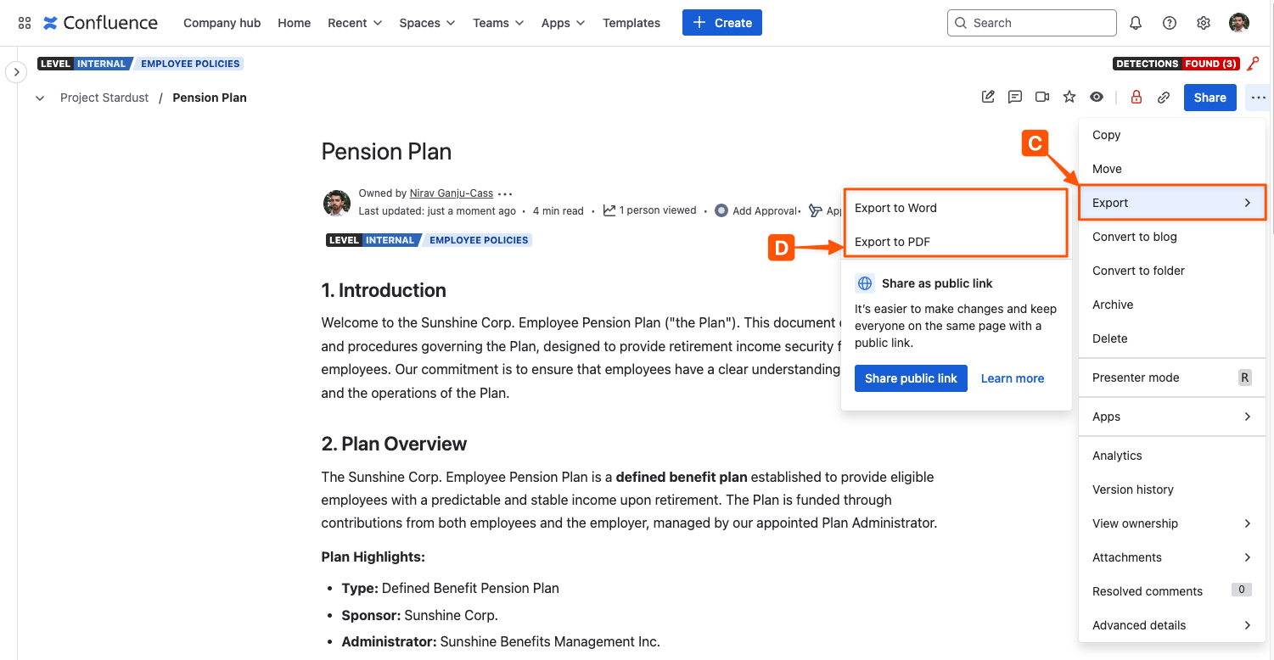1274x660 pixels.
Task: Select Version history from the menu
Action: tap(1133, 489)
